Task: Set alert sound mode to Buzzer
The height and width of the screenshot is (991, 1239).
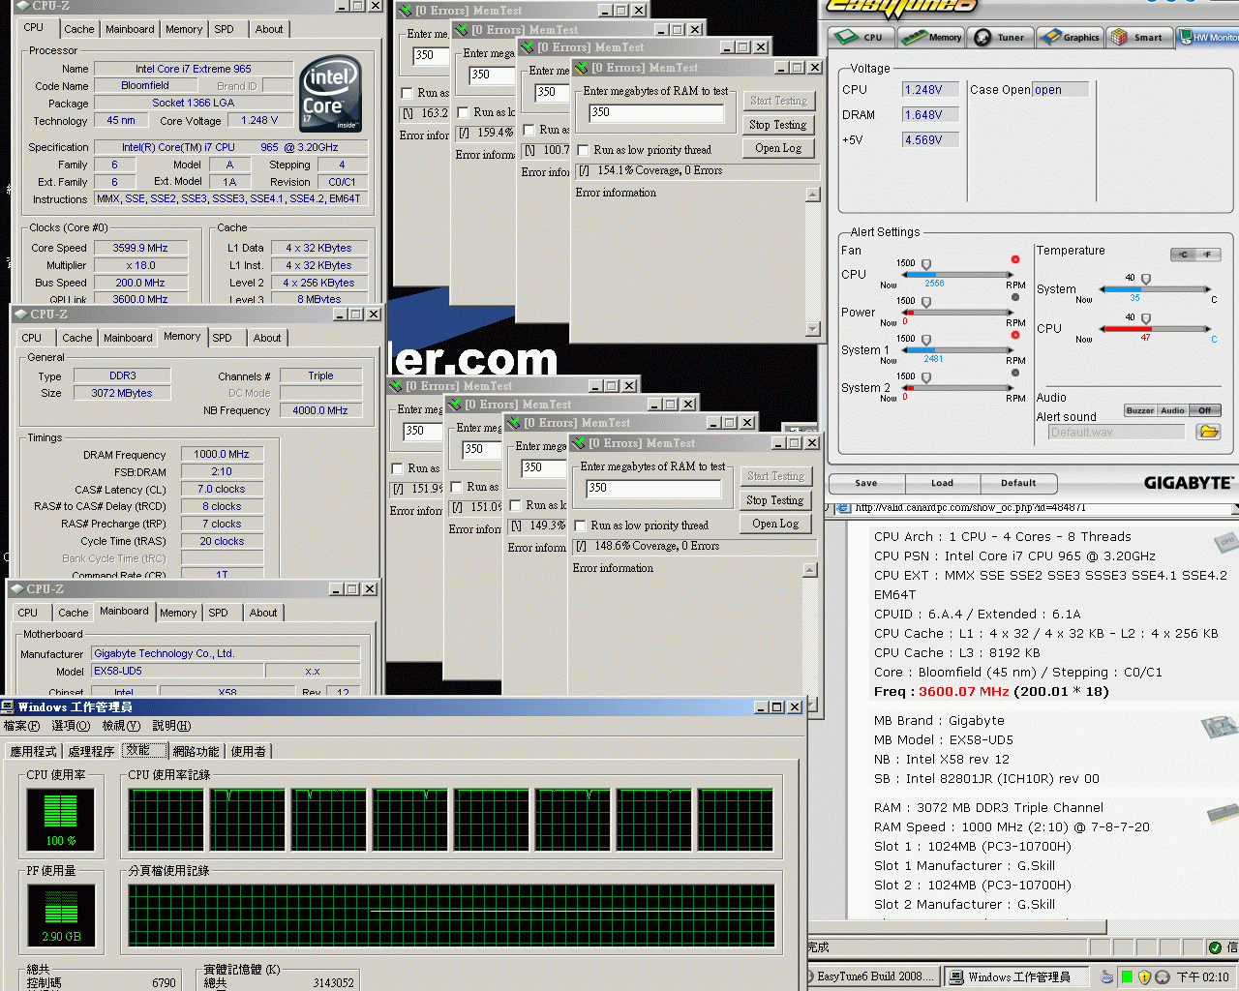Action: 1140,410
